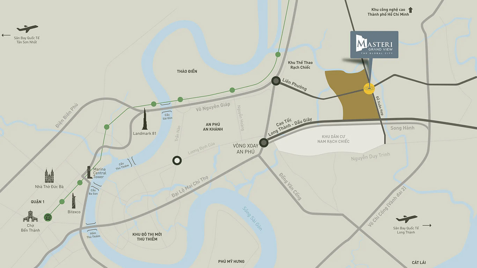Click the yellow Masteri location pin
The image size is (477, 268).
(369, 89)
